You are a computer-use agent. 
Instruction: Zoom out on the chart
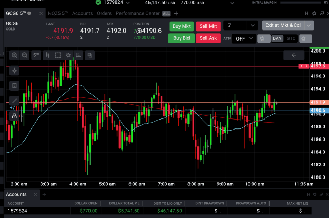tap(25, 55)
